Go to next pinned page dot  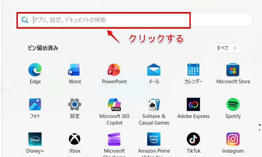(260, 130)
